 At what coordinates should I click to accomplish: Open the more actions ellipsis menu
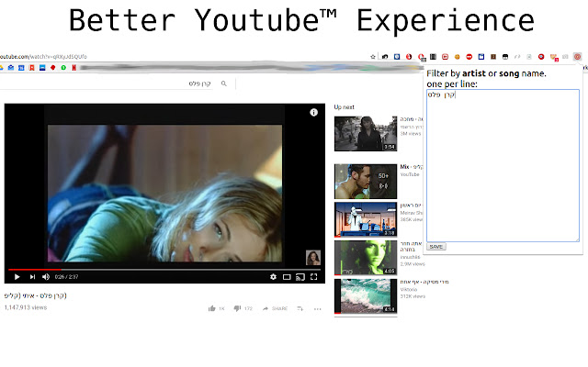click(318, 309)
